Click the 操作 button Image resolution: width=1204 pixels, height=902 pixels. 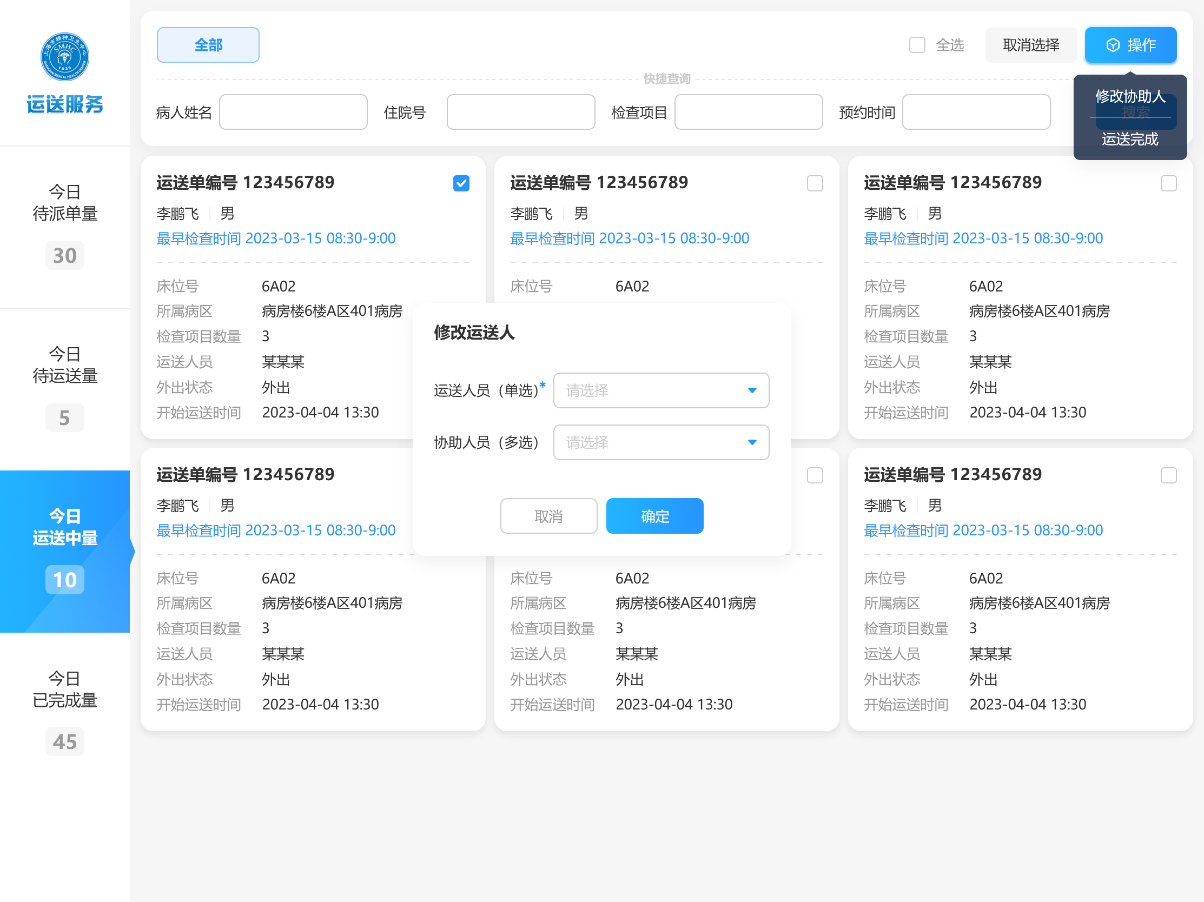coord(1130,45)
